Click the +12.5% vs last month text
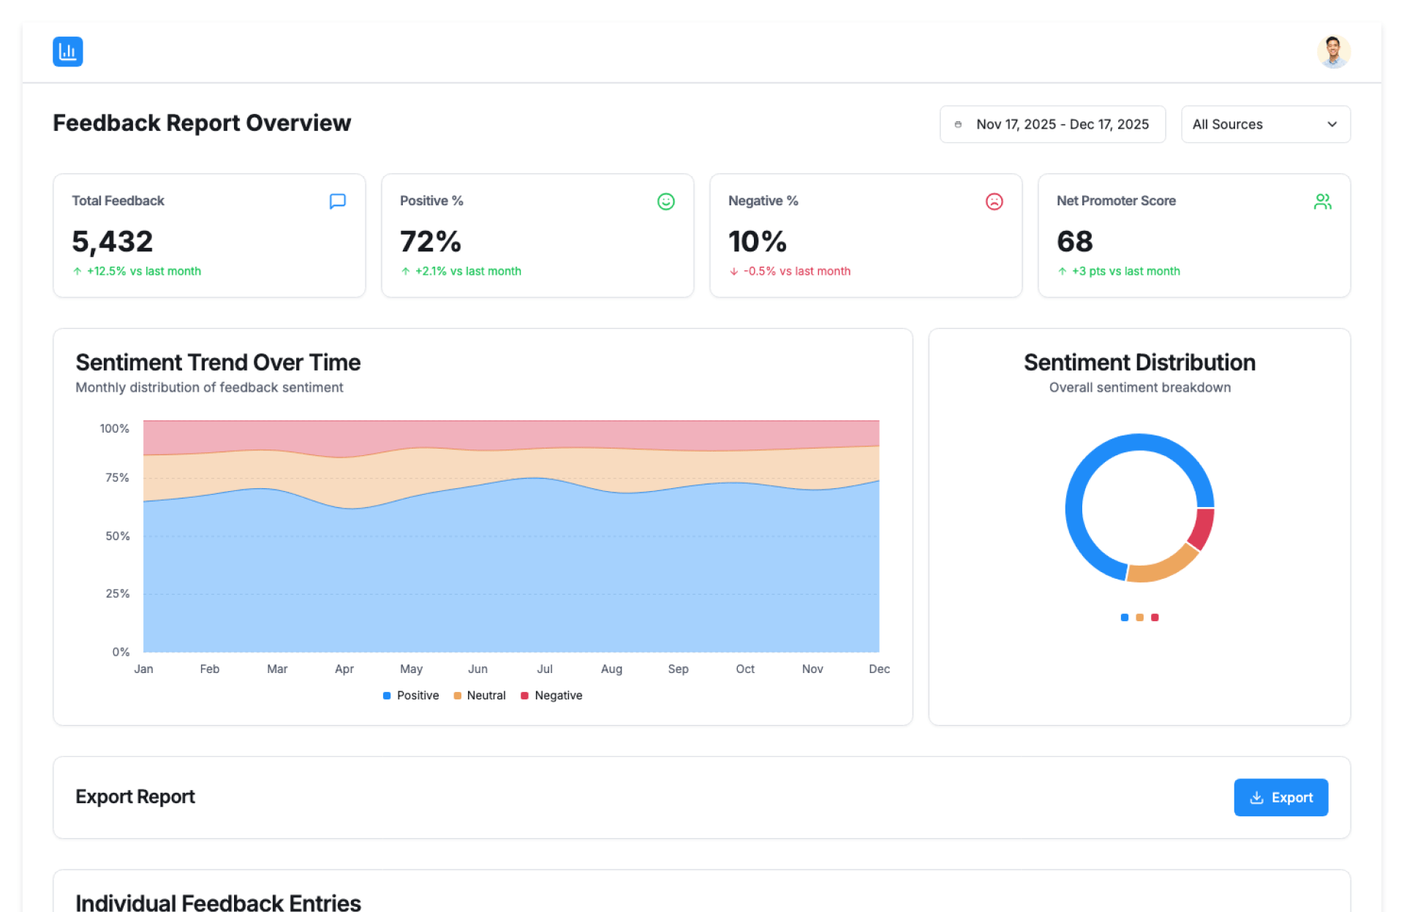Screen dimensions: 1404x912 click(143, 271)
